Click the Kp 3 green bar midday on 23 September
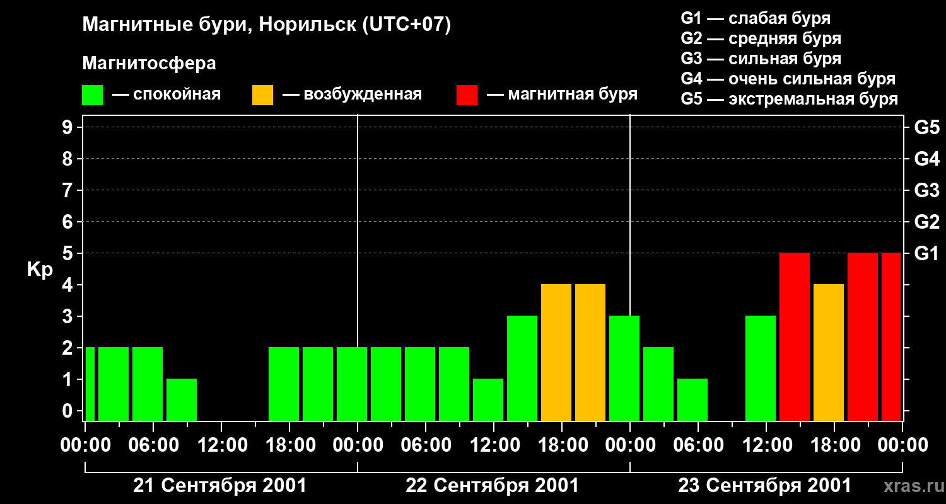 [x=761, y=368]
